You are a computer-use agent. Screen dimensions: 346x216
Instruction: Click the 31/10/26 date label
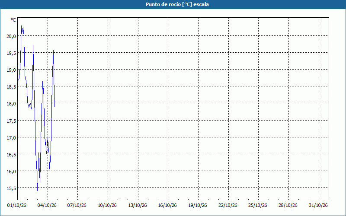(x=318, y=206)
